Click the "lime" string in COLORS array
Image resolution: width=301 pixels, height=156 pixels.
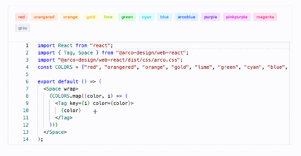(203, 67)
